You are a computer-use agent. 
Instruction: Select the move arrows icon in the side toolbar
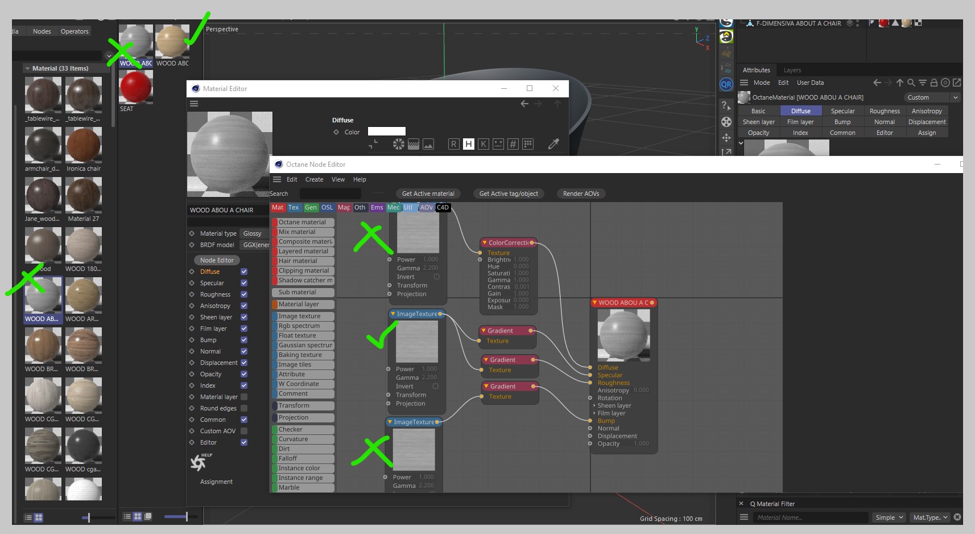pos(726,138)
